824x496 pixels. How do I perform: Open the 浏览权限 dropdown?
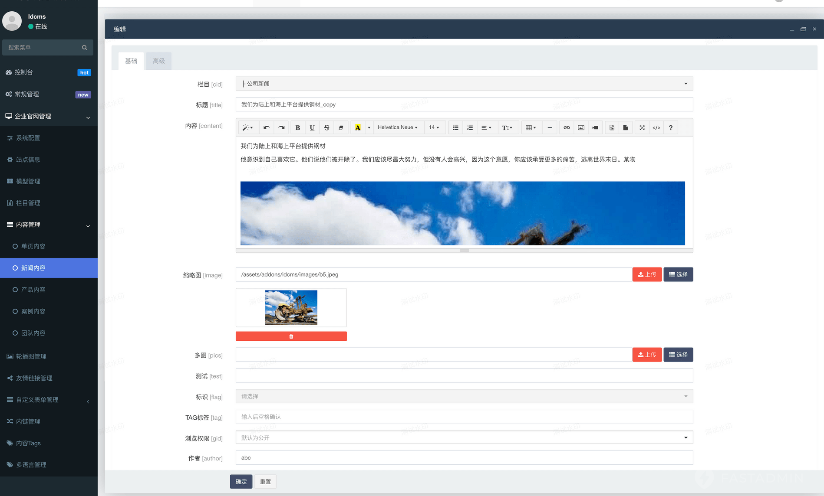coord(464,437)
